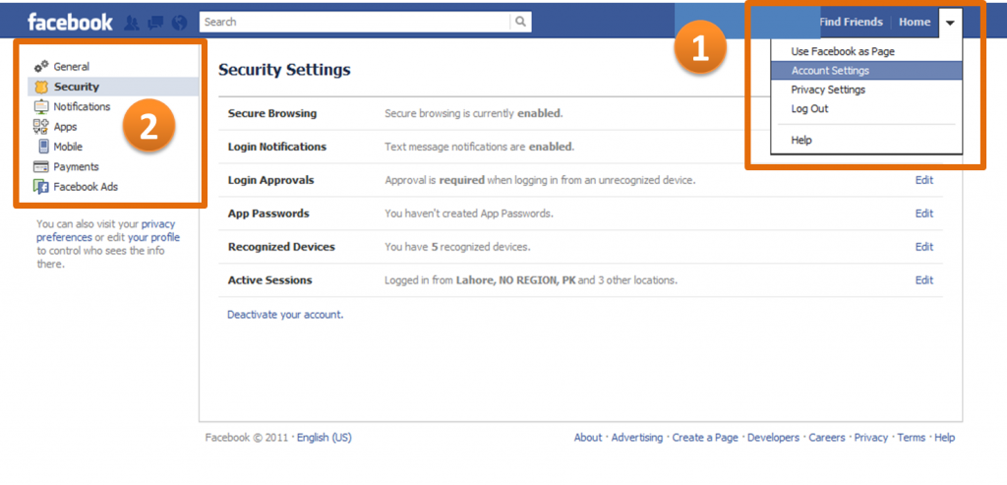Select Log Out in dropdown menu
Viewport: 1007px width, 485px height.
(x=809, y=108)
